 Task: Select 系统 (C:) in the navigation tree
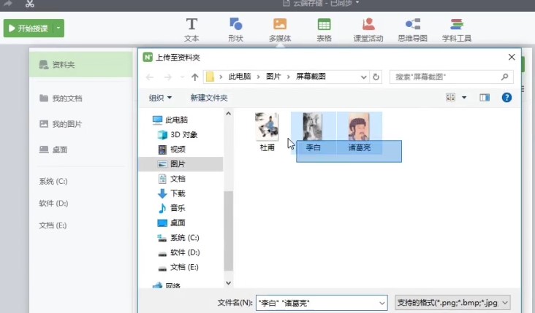(178, 238)
